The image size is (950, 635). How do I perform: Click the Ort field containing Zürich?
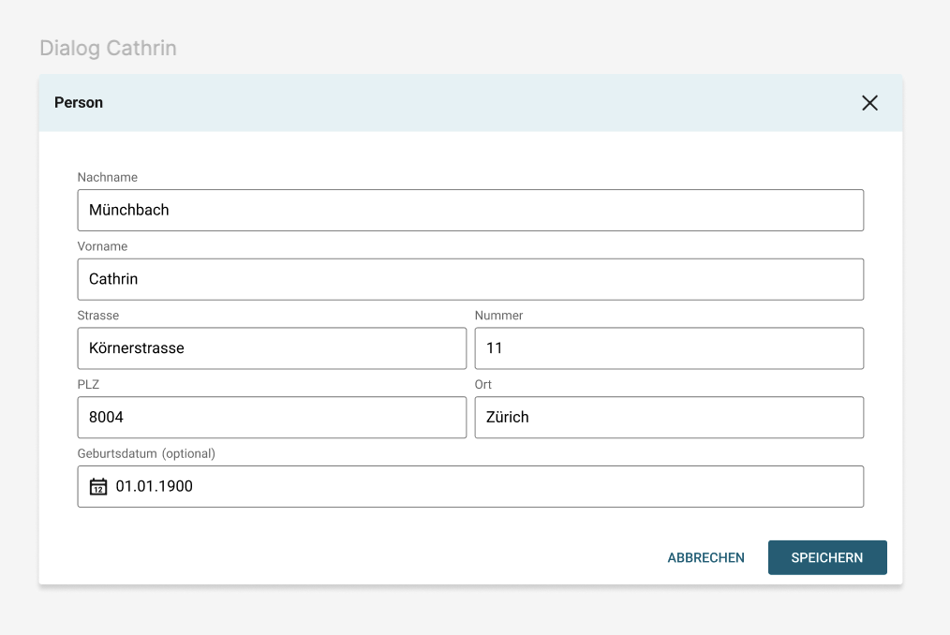pyautogui.click(x=669, y=418)
